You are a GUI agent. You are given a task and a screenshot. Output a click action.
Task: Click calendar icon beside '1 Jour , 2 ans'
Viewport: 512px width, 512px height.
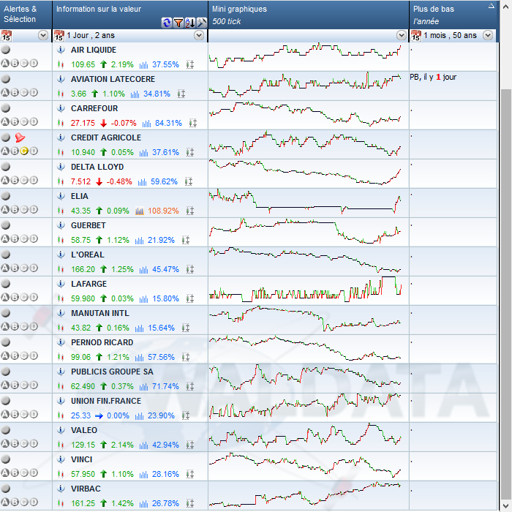(59, 36)
